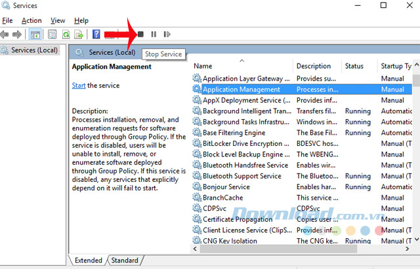Image resolution: width=420 pixels, height=269 pixels.
Task: Sort list by Description column header
Action: pyautogui.click(x=314, y=66)
